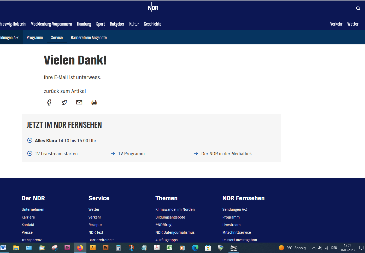This screenshot has height=253, width=365.
Task: Share article via Facebook icon
Action: tap(49, 102)
